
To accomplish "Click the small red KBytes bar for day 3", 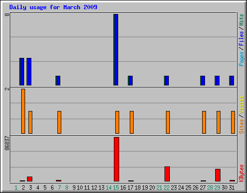I will click(x=29, y=179).
